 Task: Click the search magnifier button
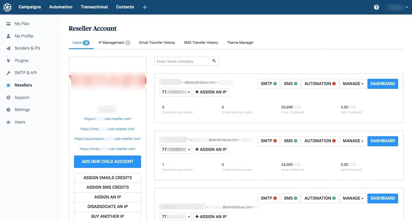pyautogui.click(x=214, y=61)
